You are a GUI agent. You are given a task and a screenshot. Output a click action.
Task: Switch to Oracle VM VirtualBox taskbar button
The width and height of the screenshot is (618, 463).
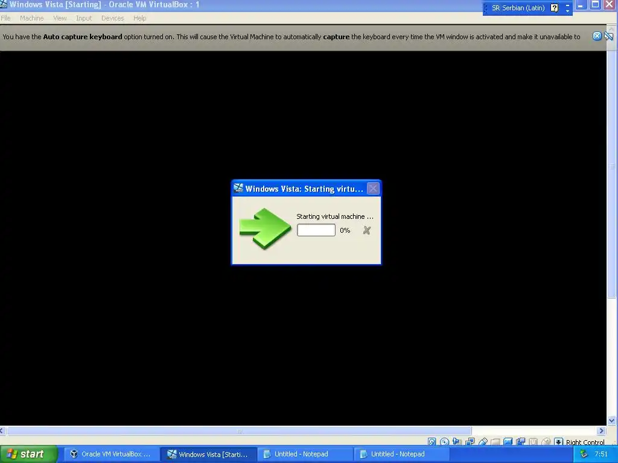tap(111, 454)
